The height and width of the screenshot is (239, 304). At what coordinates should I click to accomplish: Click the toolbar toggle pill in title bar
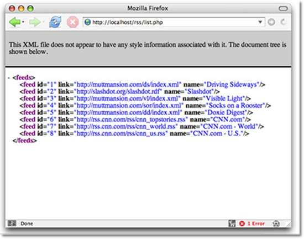coord(283,8)
